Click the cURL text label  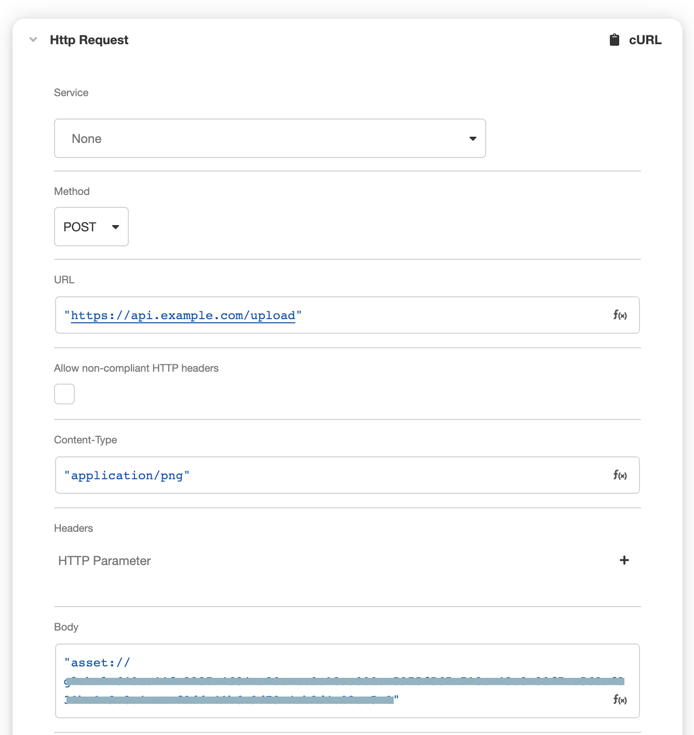click(645, 40)
